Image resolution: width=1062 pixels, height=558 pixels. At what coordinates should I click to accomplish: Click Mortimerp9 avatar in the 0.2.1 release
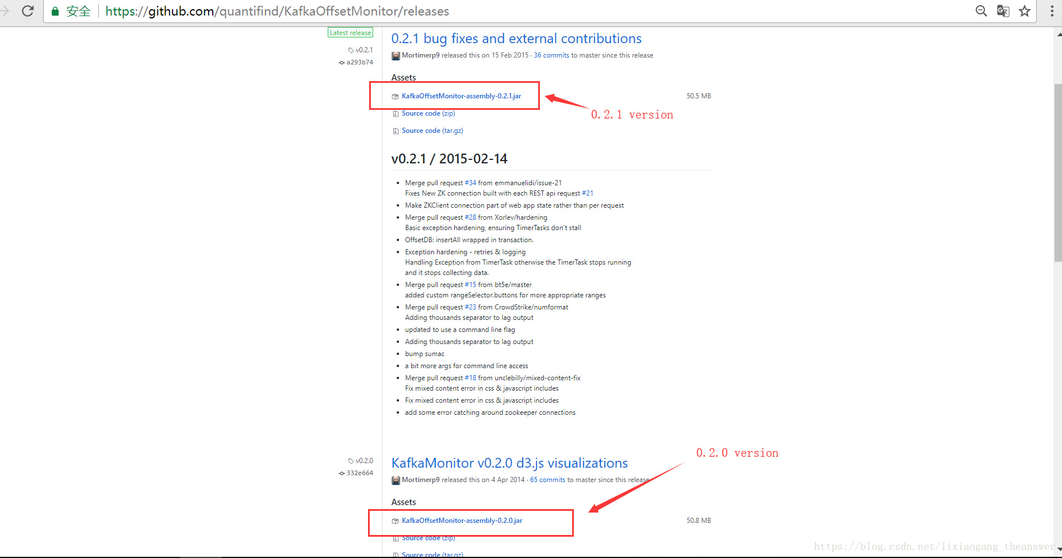click(x=396, y=56)
